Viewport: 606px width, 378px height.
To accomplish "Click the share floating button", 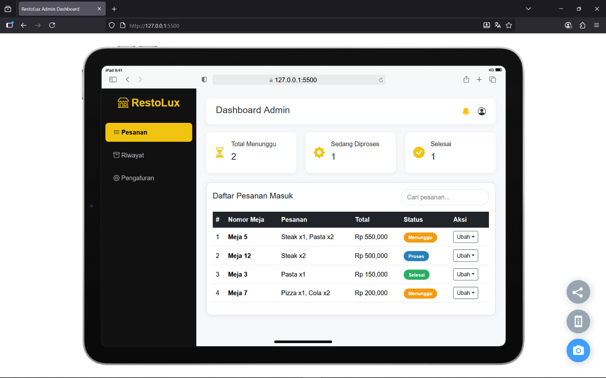I will 578,292.
